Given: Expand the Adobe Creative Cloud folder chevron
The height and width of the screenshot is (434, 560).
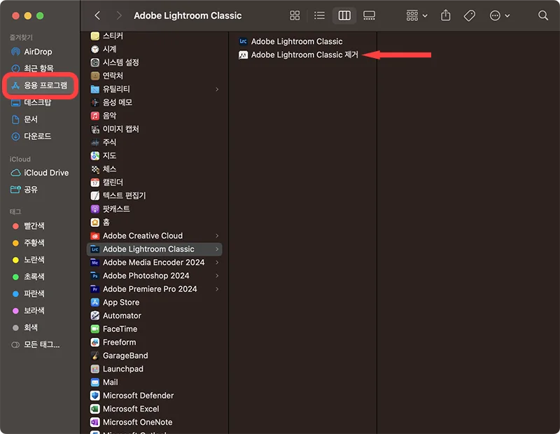Looking at the screenshot, I should point(217,236).
